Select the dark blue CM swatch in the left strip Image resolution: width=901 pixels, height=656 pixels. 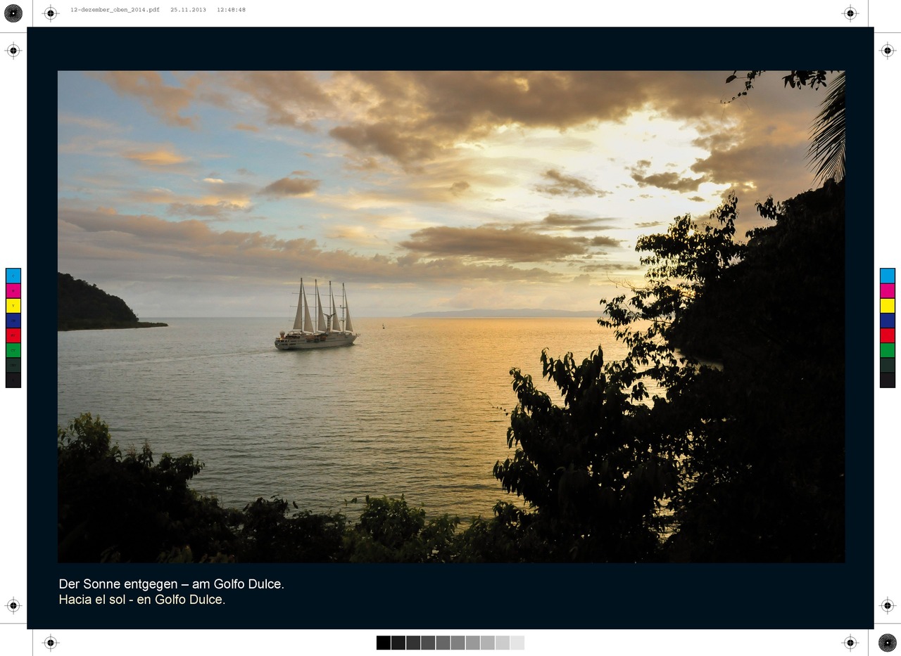tap(13, 321)
